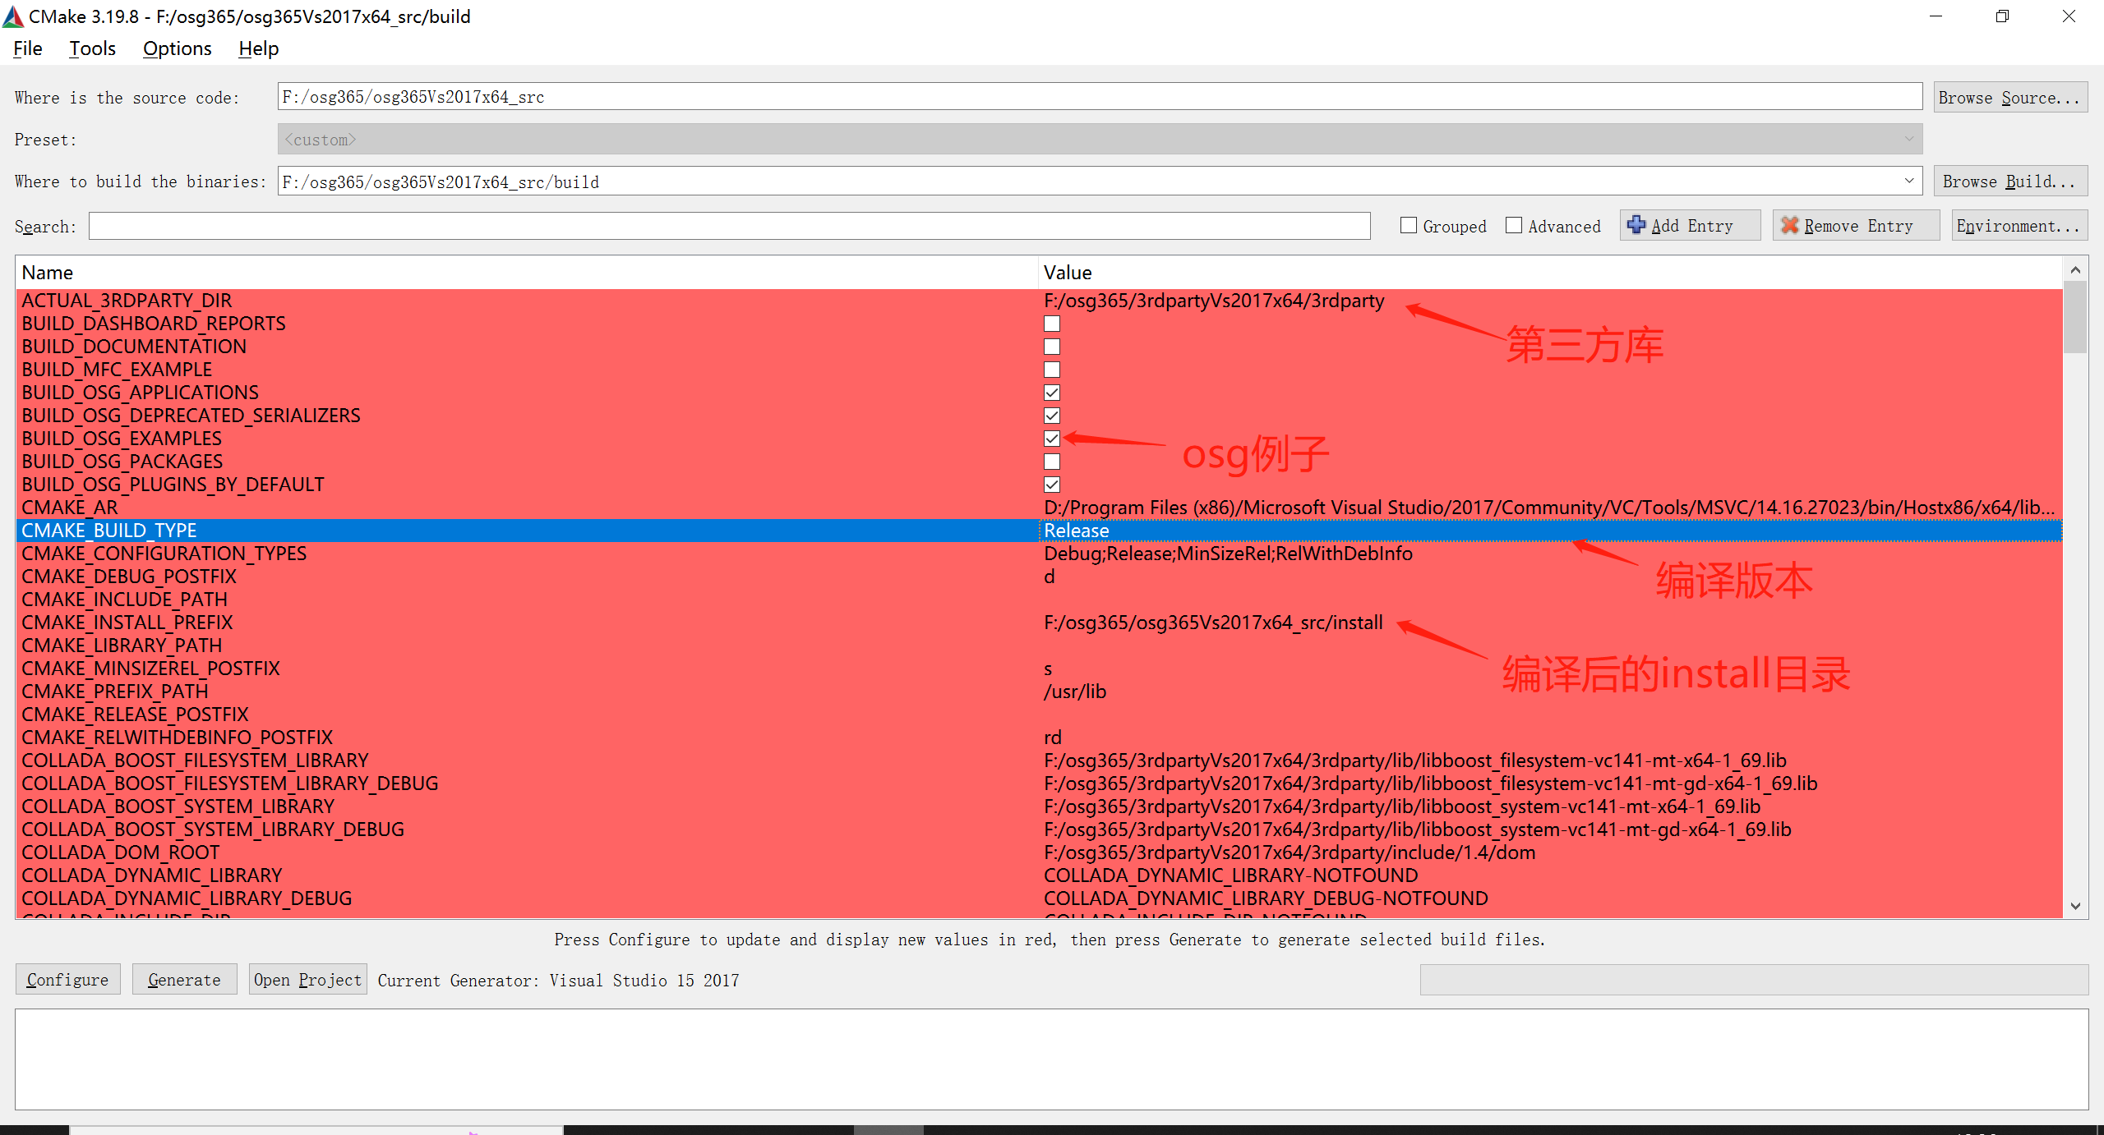Click the plus icon on Add Entry
This screenshot has width=2104, height=1135.
1636,225
